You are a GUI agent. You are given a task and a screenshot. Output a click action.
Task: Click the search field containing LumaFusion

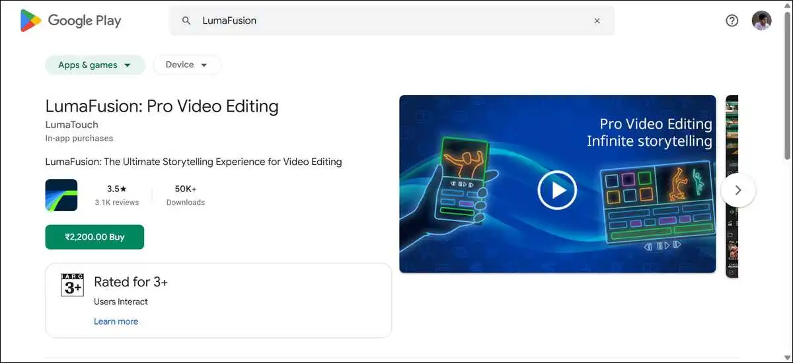tap(392, 20)
